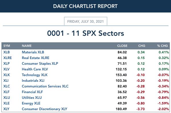Sort by the % CHG column header
The image size is (171, 113).
click(162, 46)
